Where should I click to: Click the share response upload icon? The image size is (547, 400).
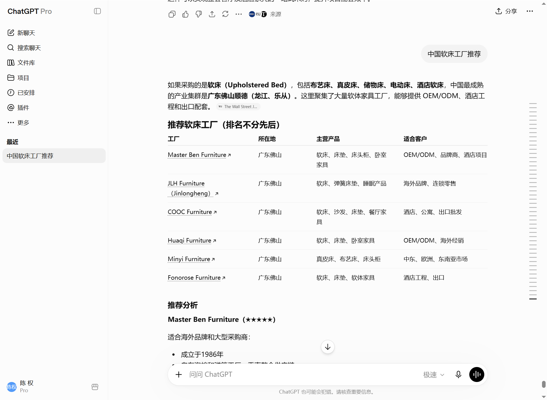click(x=212, y=14)
